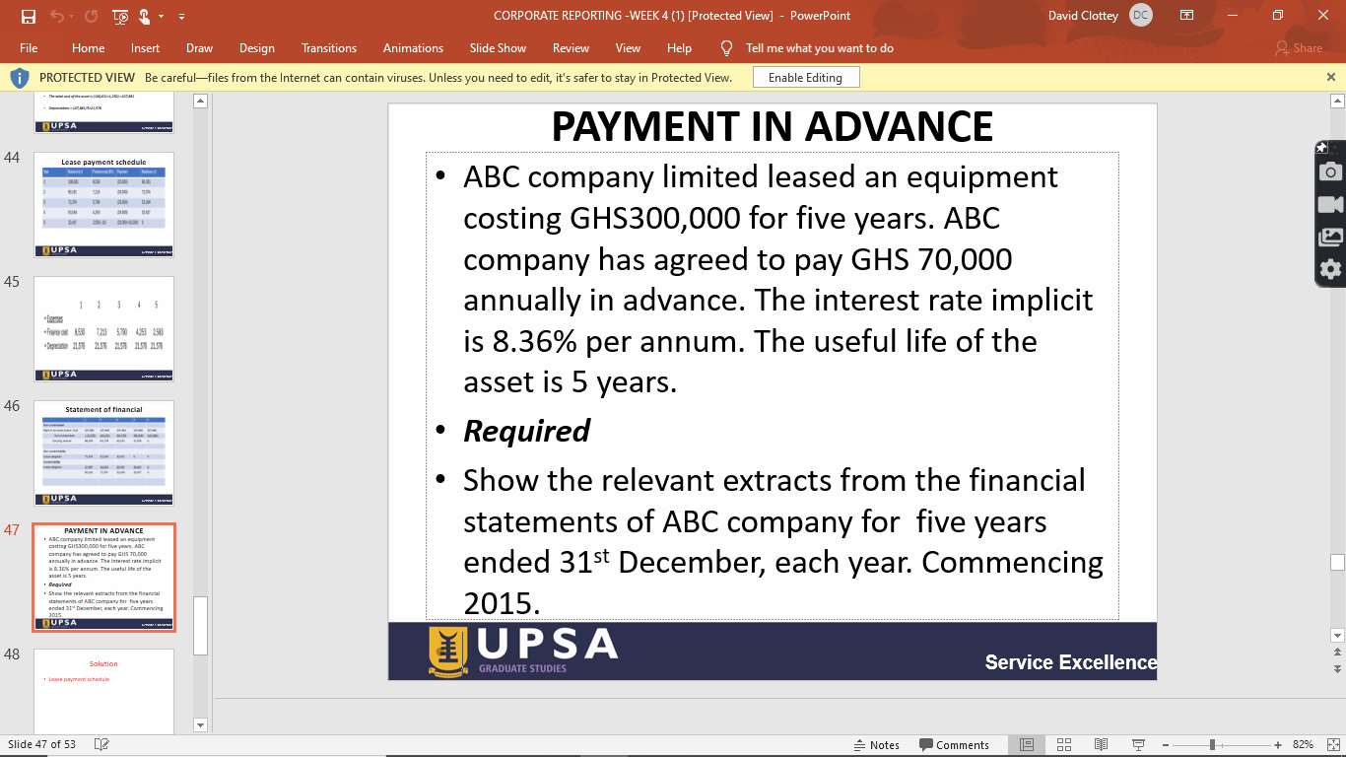Click the Enable Editing button

pyautogui.click(x=804, y=76)
